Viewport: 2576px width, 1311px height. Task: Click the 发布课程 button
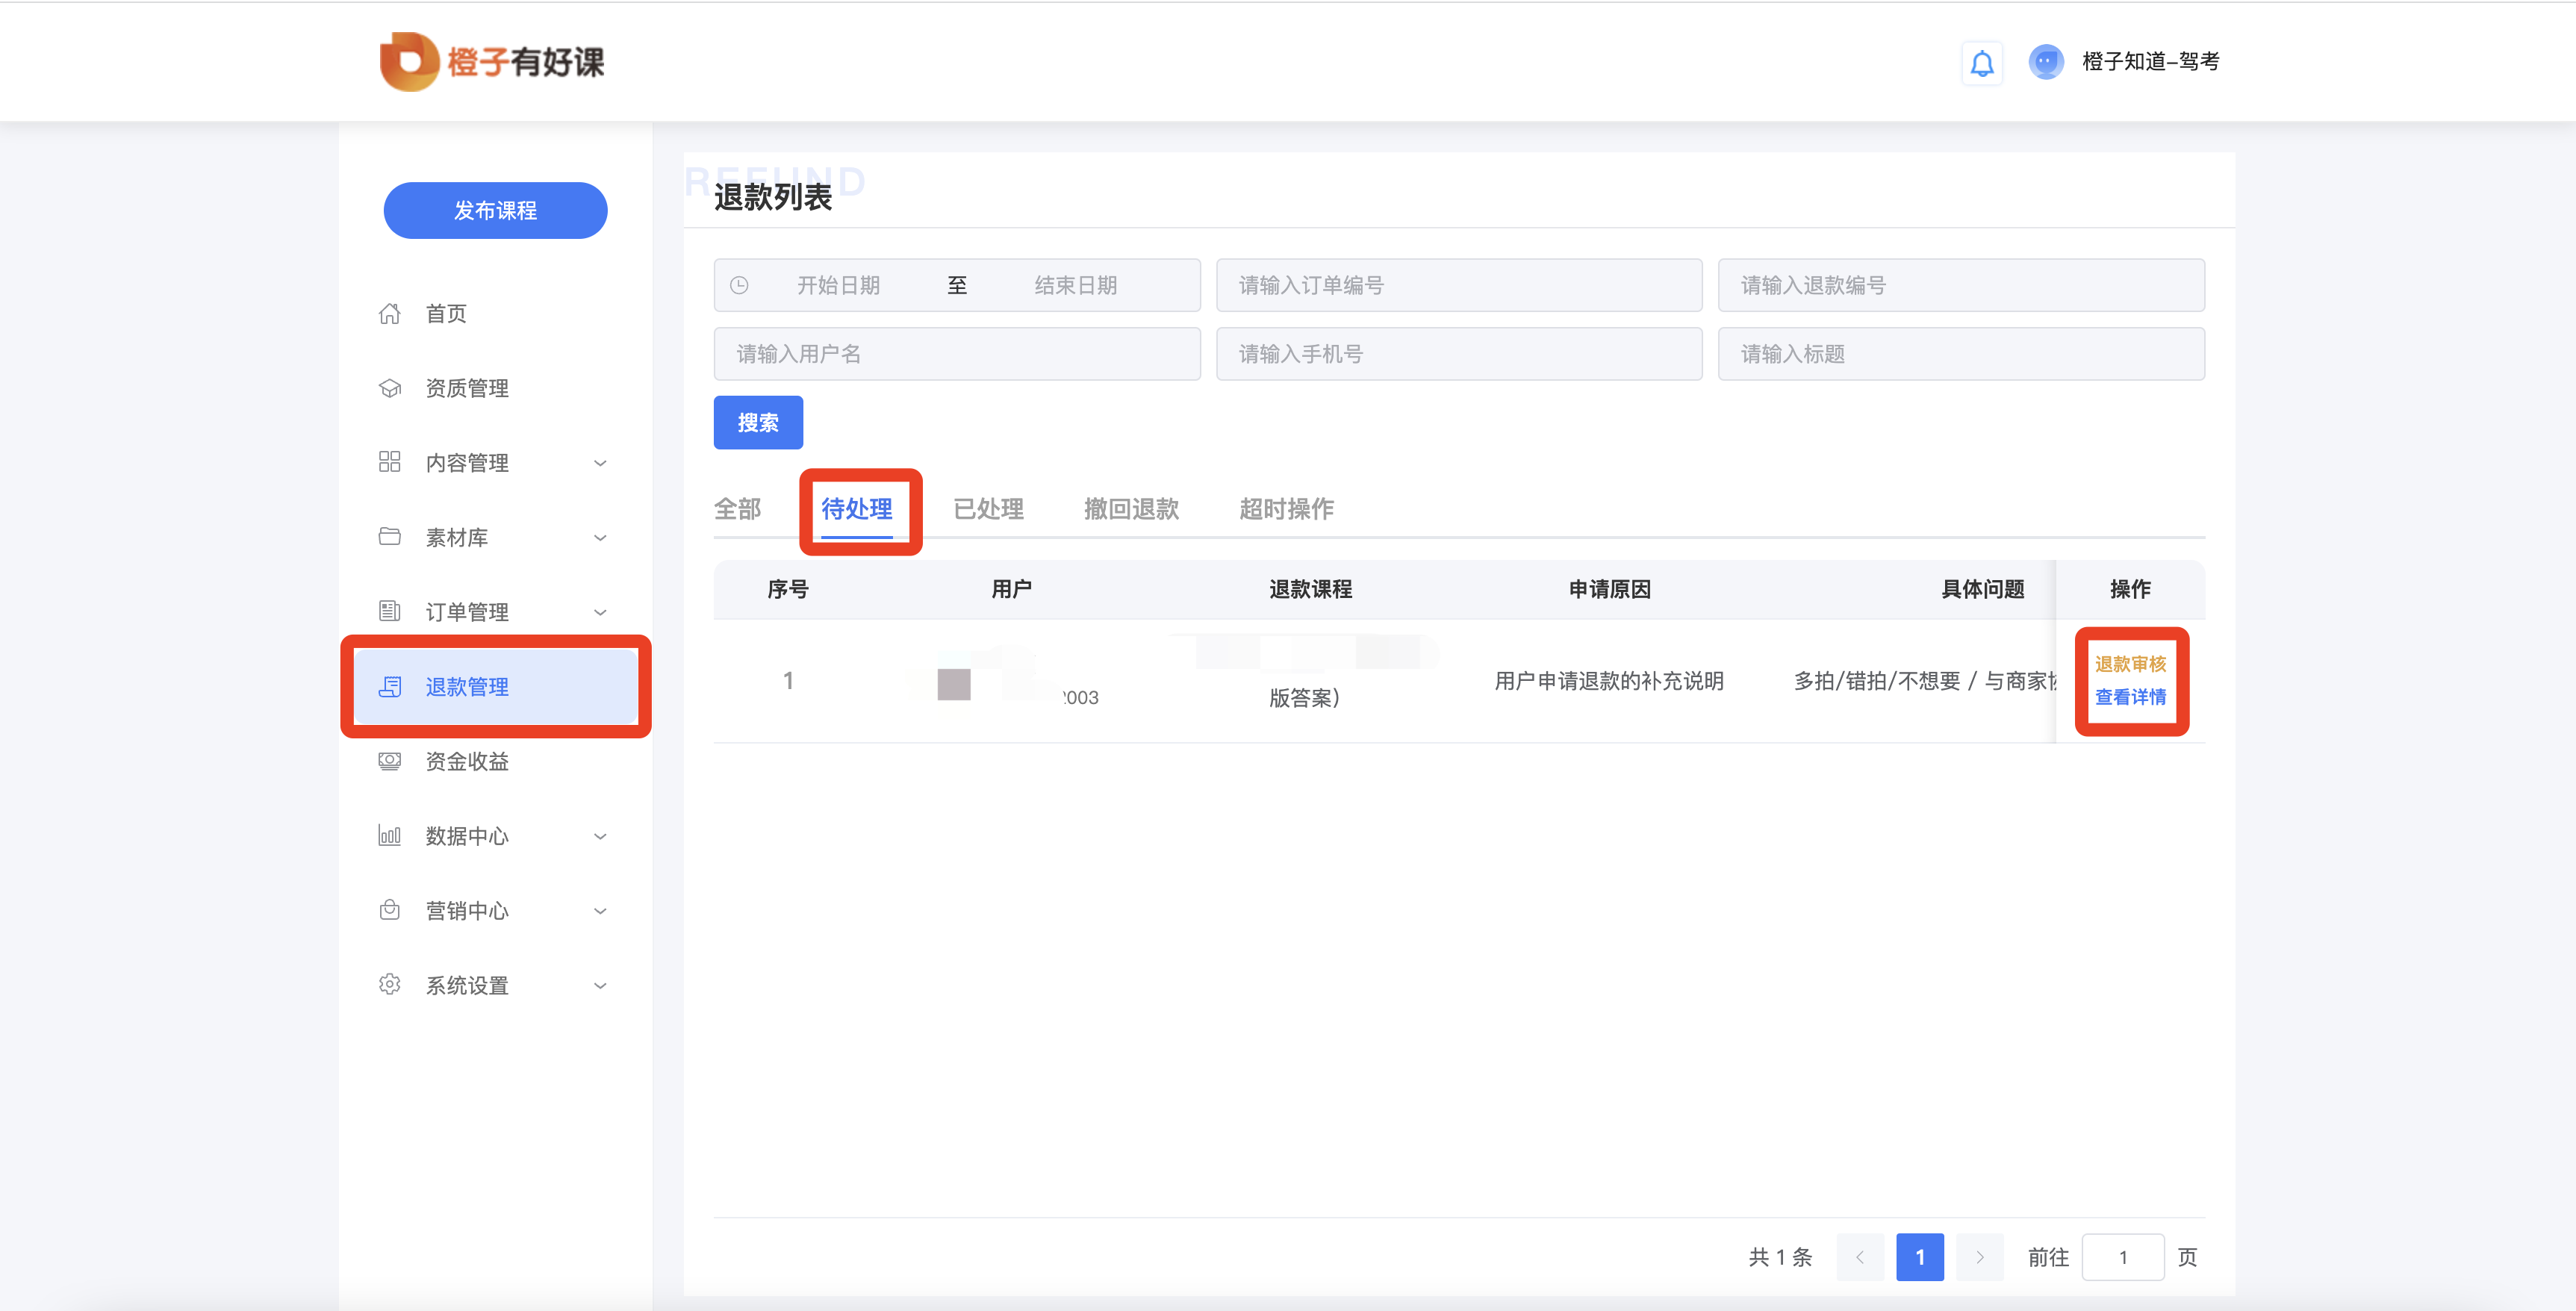click(495, 211)
